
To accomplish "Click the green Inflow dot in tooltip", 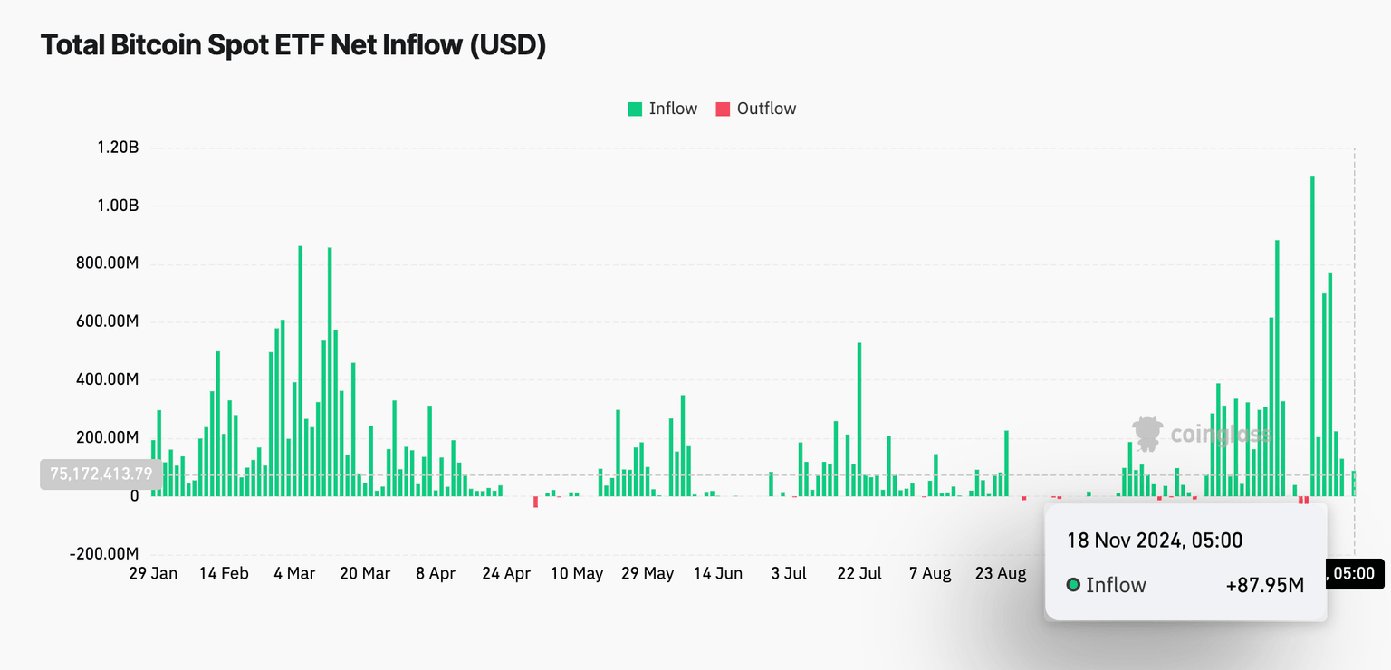I will [x=1073, y=585].
